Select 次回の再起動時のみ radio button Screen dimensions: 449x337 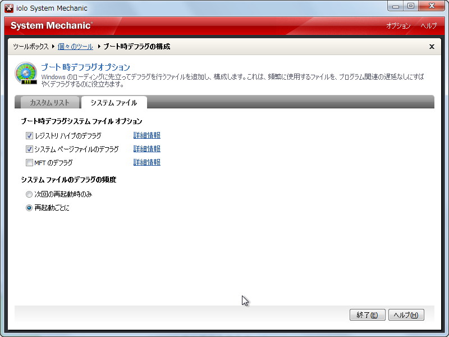click(x=29, y=194)
